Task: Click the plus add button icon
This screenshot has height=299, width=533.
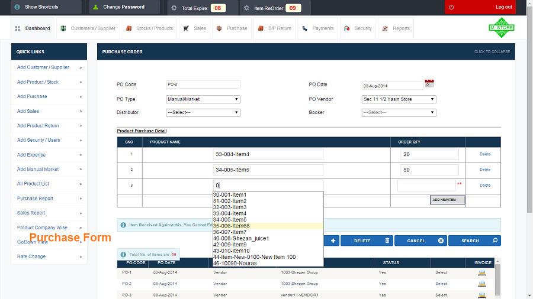Action: 333,240
